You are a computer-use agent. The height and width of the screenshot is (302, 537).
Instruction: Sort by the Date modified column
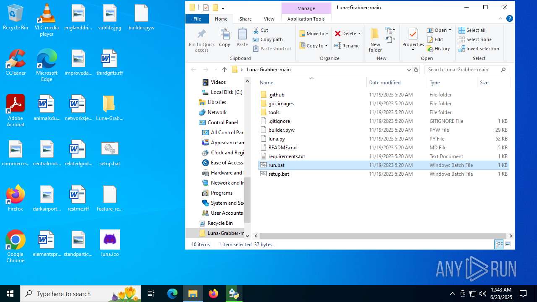(x=396, y=83)
